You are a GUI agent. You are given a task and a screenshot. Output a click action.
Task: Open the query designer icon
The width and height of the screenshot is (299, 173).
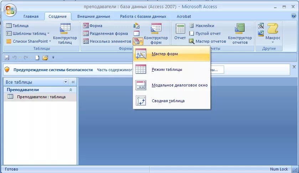click(261, 33)
